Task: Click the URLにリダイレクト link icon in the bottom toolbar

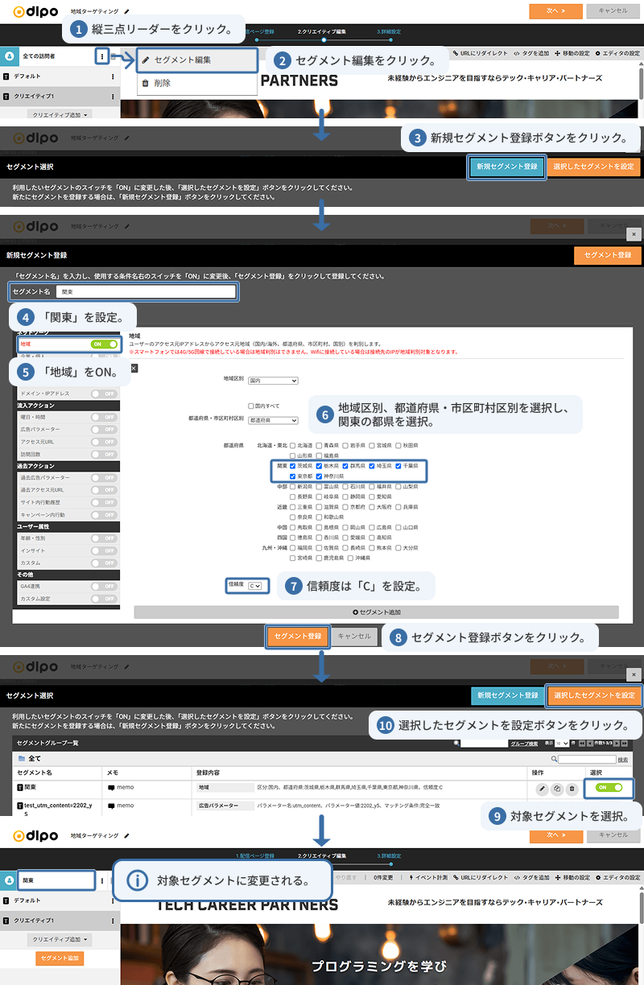Action: 456,877
